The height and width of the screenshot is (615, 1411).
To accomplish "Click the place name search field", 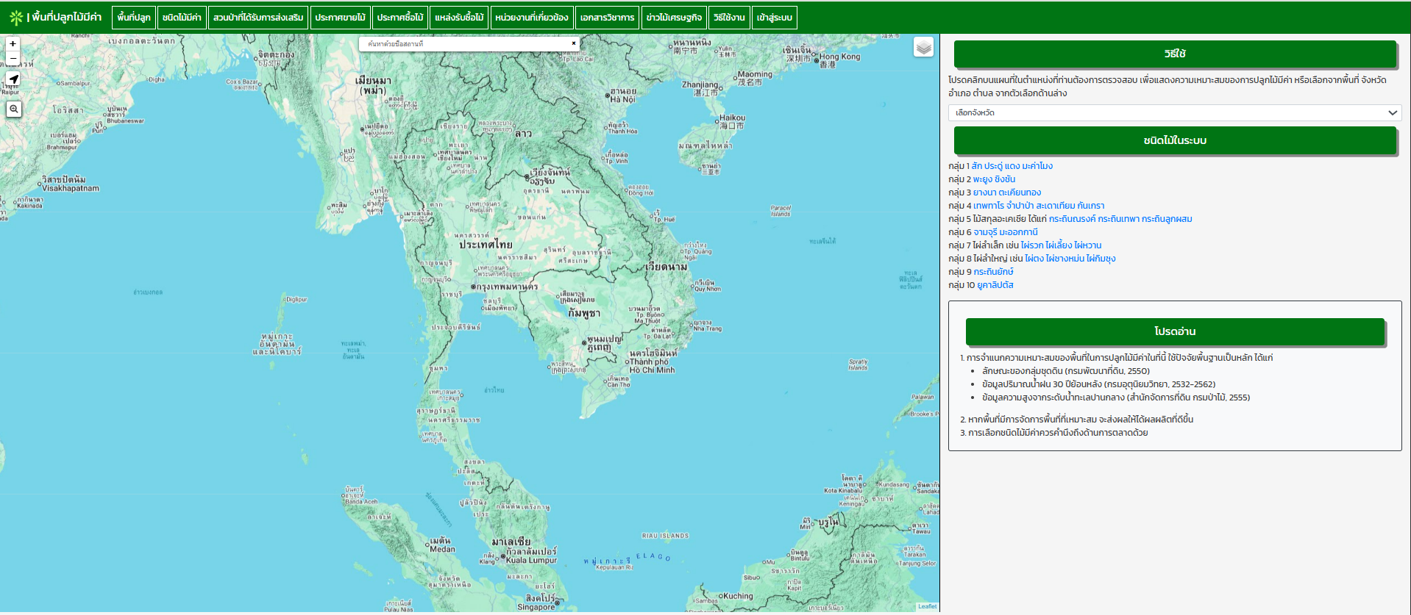I will coord(463,44).
